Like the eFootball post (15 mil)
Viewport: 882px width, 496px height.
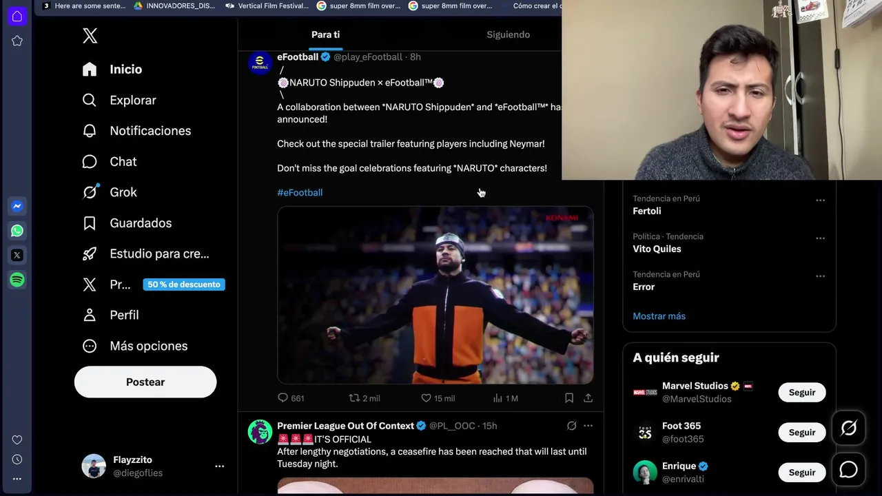438,398
